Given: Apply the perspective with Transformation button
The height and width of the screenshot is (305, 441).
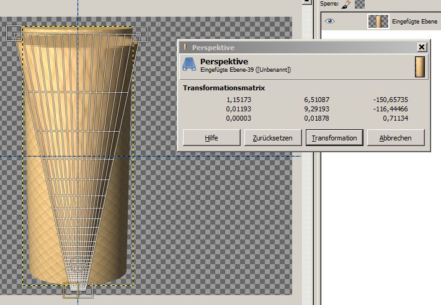Looking at the screenshot, I should click(x=334, y=138).
